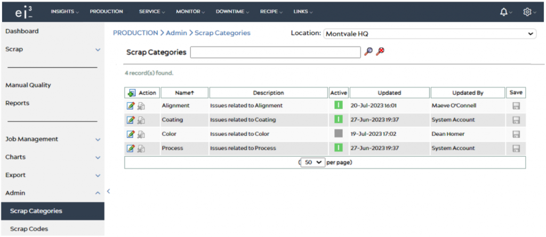Open the DOWNTIME menu
Image resolution: width=546 pixels, height=237 pixels.
point(232,12)
